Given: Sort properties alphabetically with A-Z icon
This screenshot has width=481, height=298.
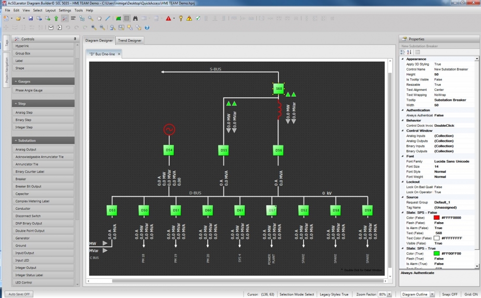Looking at the screenshot, I should point(409,52).
